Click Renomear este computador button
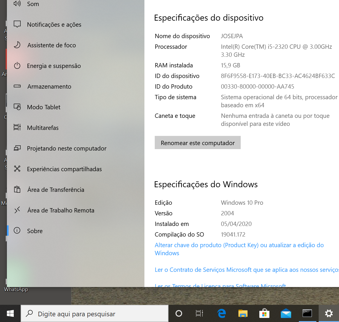This screenshot has height=322, width=339. (198, 143)
